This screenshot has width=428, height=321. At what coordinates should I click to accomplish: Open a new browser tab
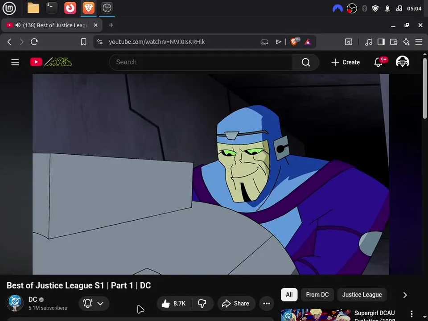click(x=111, y=25)
